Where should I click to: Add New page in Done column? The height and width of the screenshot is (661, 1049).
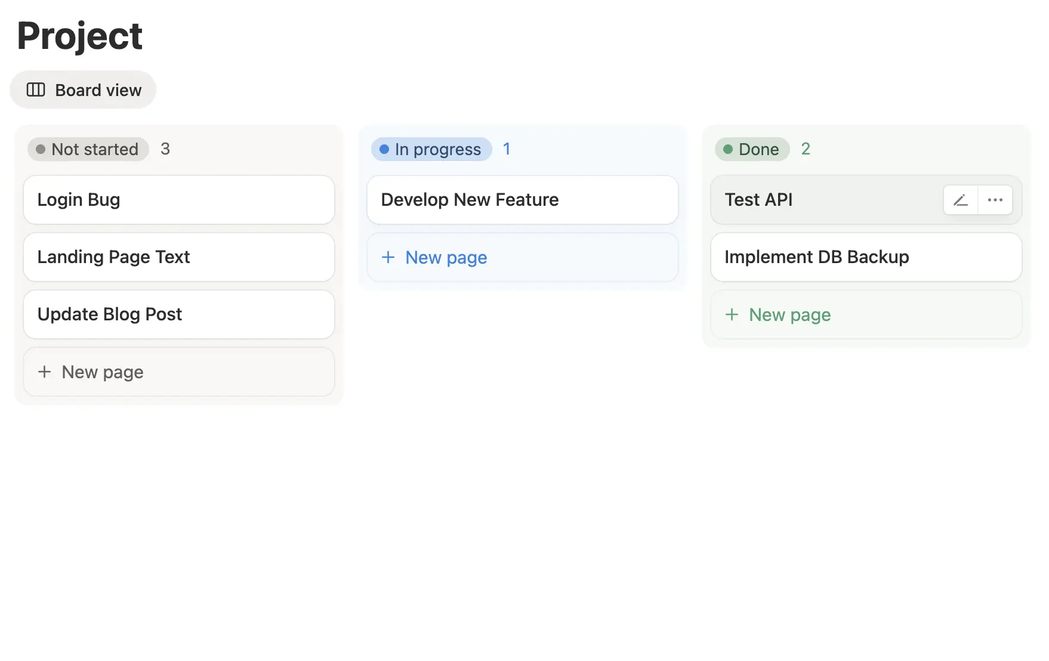[x=790, y=314]
